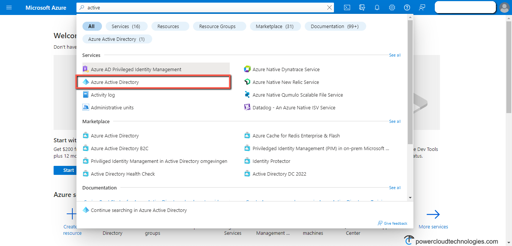Open the Help question mark icon
This screenshot has height=246, width=512.
point(407,7)
